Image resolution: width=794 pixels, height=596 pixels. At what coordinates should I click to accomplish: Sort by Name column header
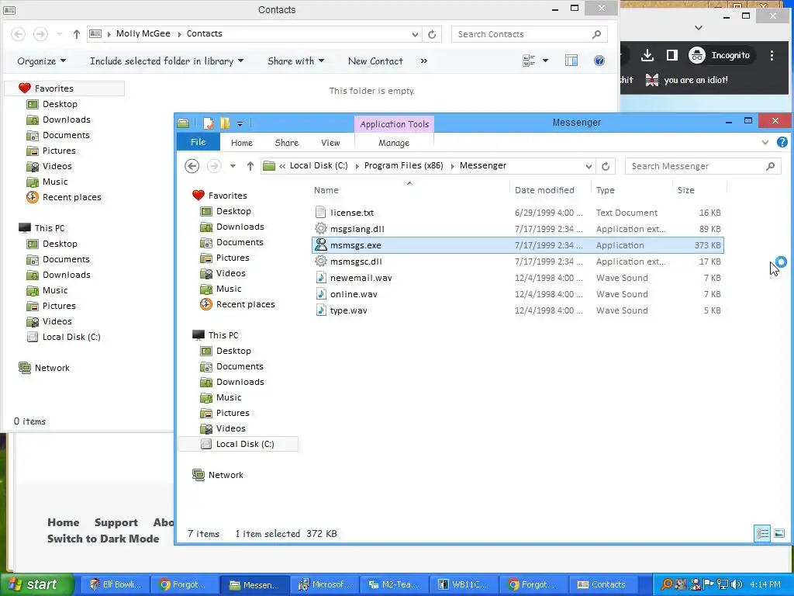coord(409,190)
